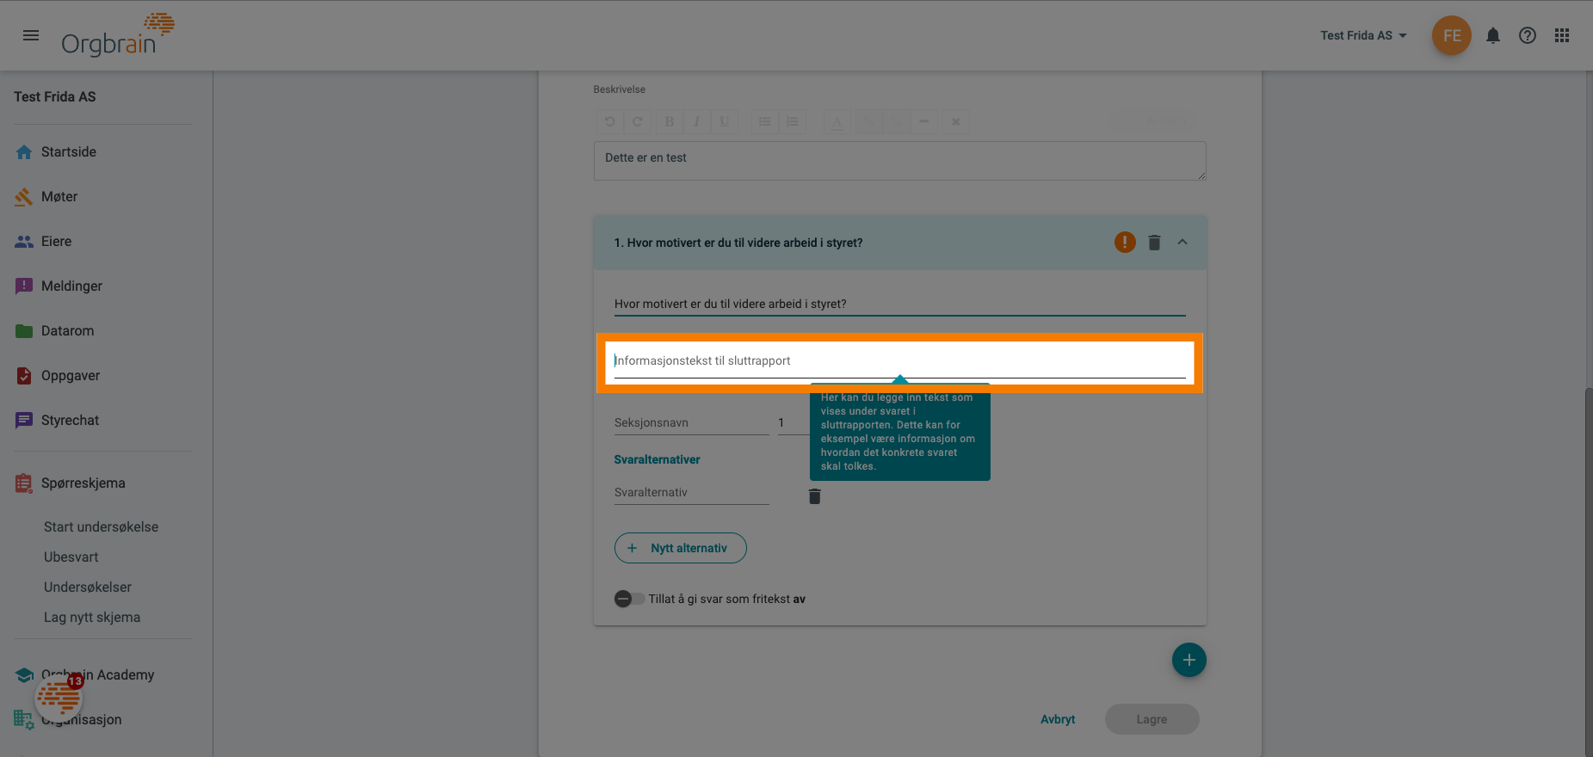Open the notifications bell
The width and height of the screenshot is (1593, 757).
point(1493,35)
